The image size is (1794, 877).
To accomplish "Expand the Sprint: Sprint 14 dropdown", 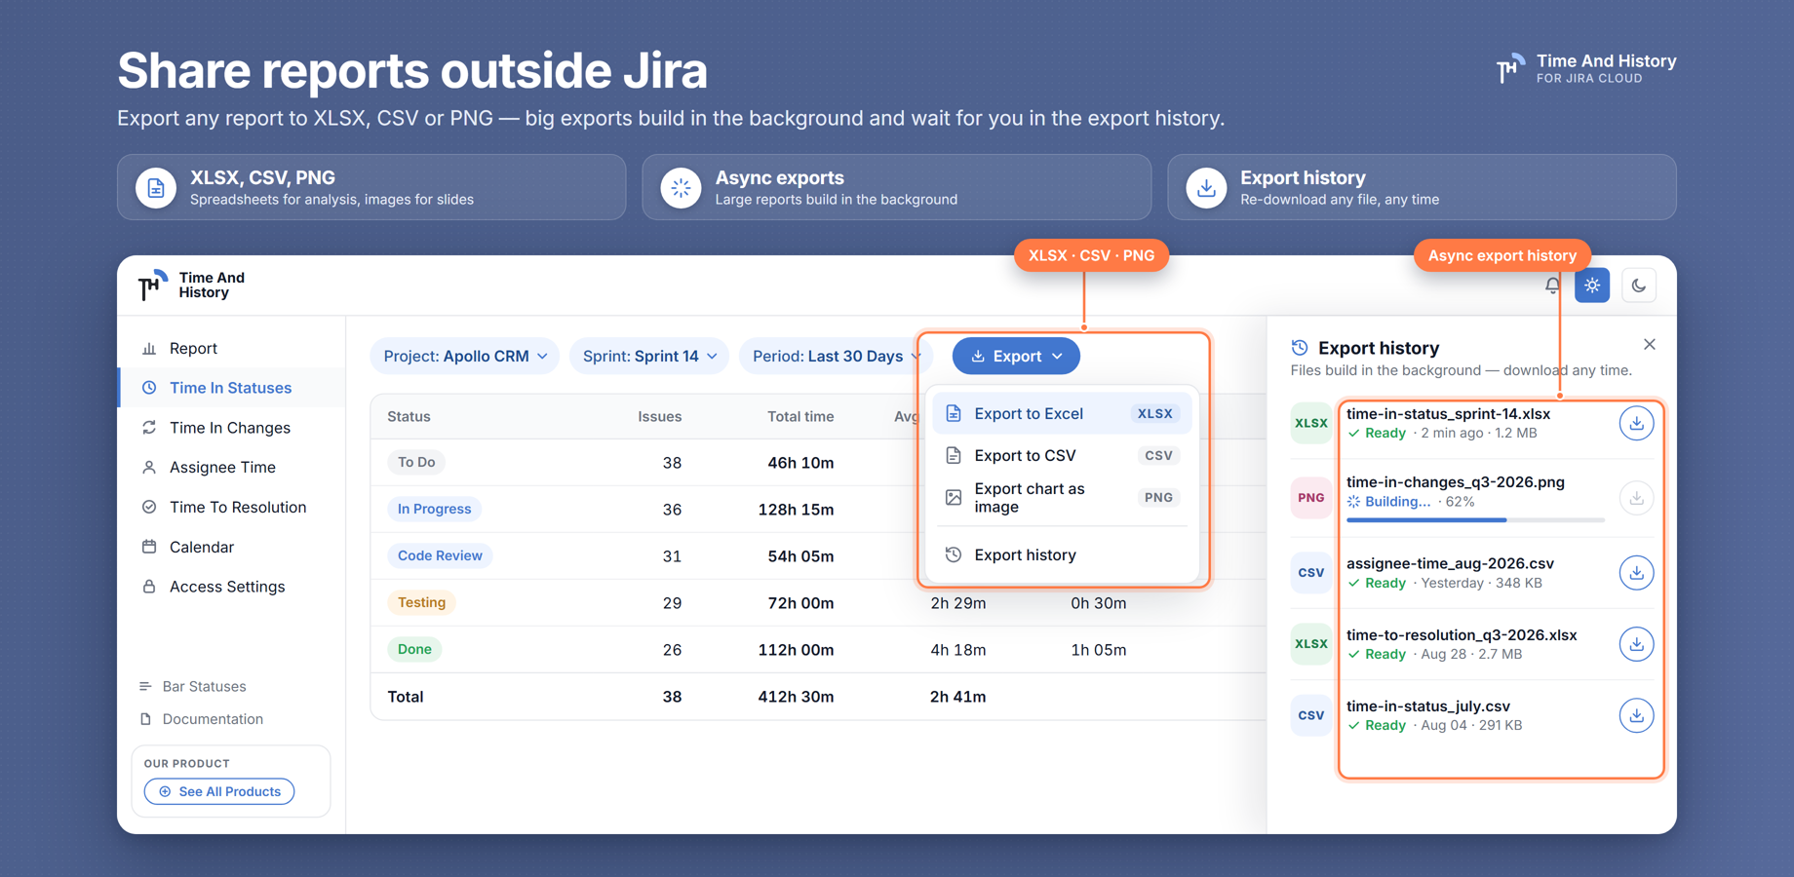I will click(x=649, y=357).
